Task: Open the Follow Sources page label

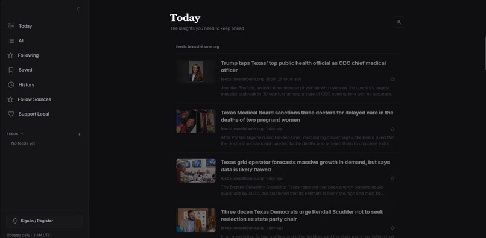Action: [x=34, y=99]
